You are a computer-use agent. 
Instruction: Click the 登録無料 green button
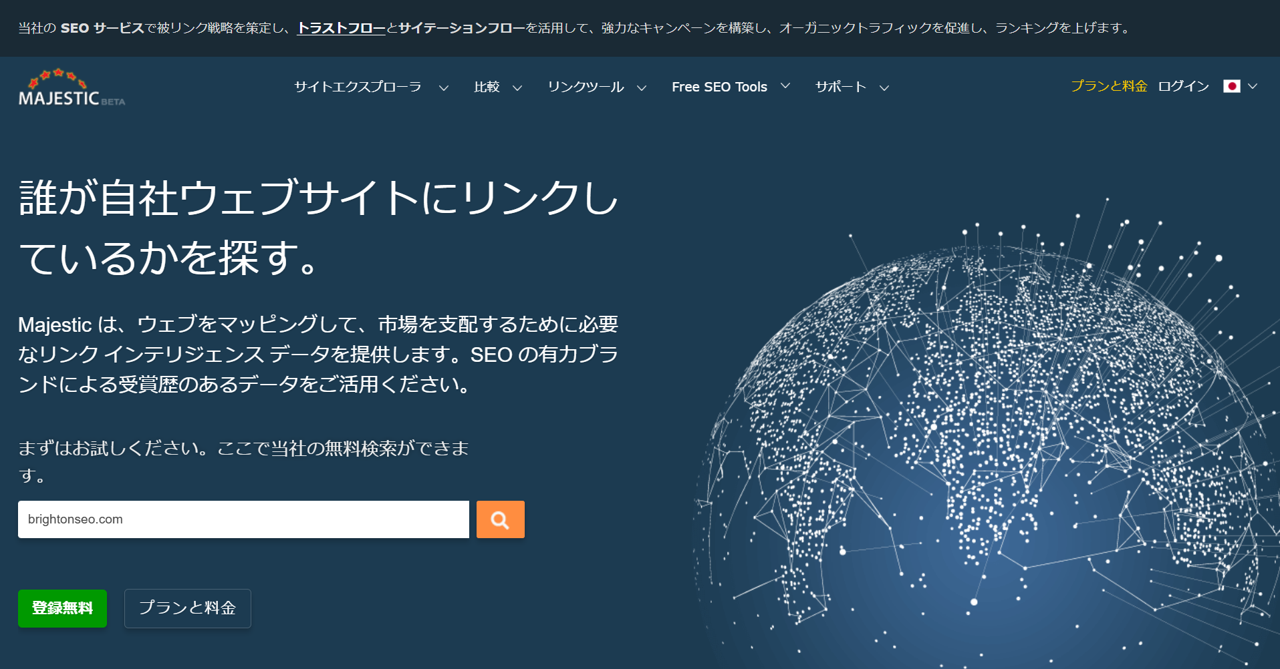[62, 608]
